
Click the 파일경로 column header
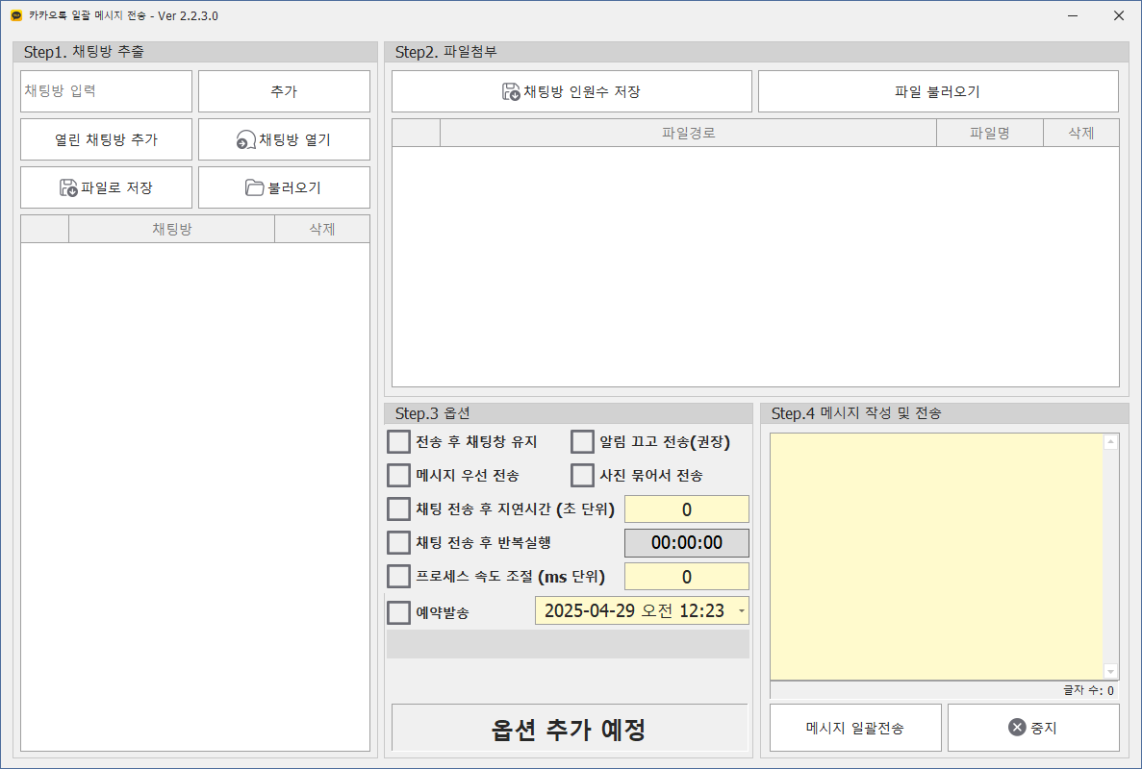688,134
